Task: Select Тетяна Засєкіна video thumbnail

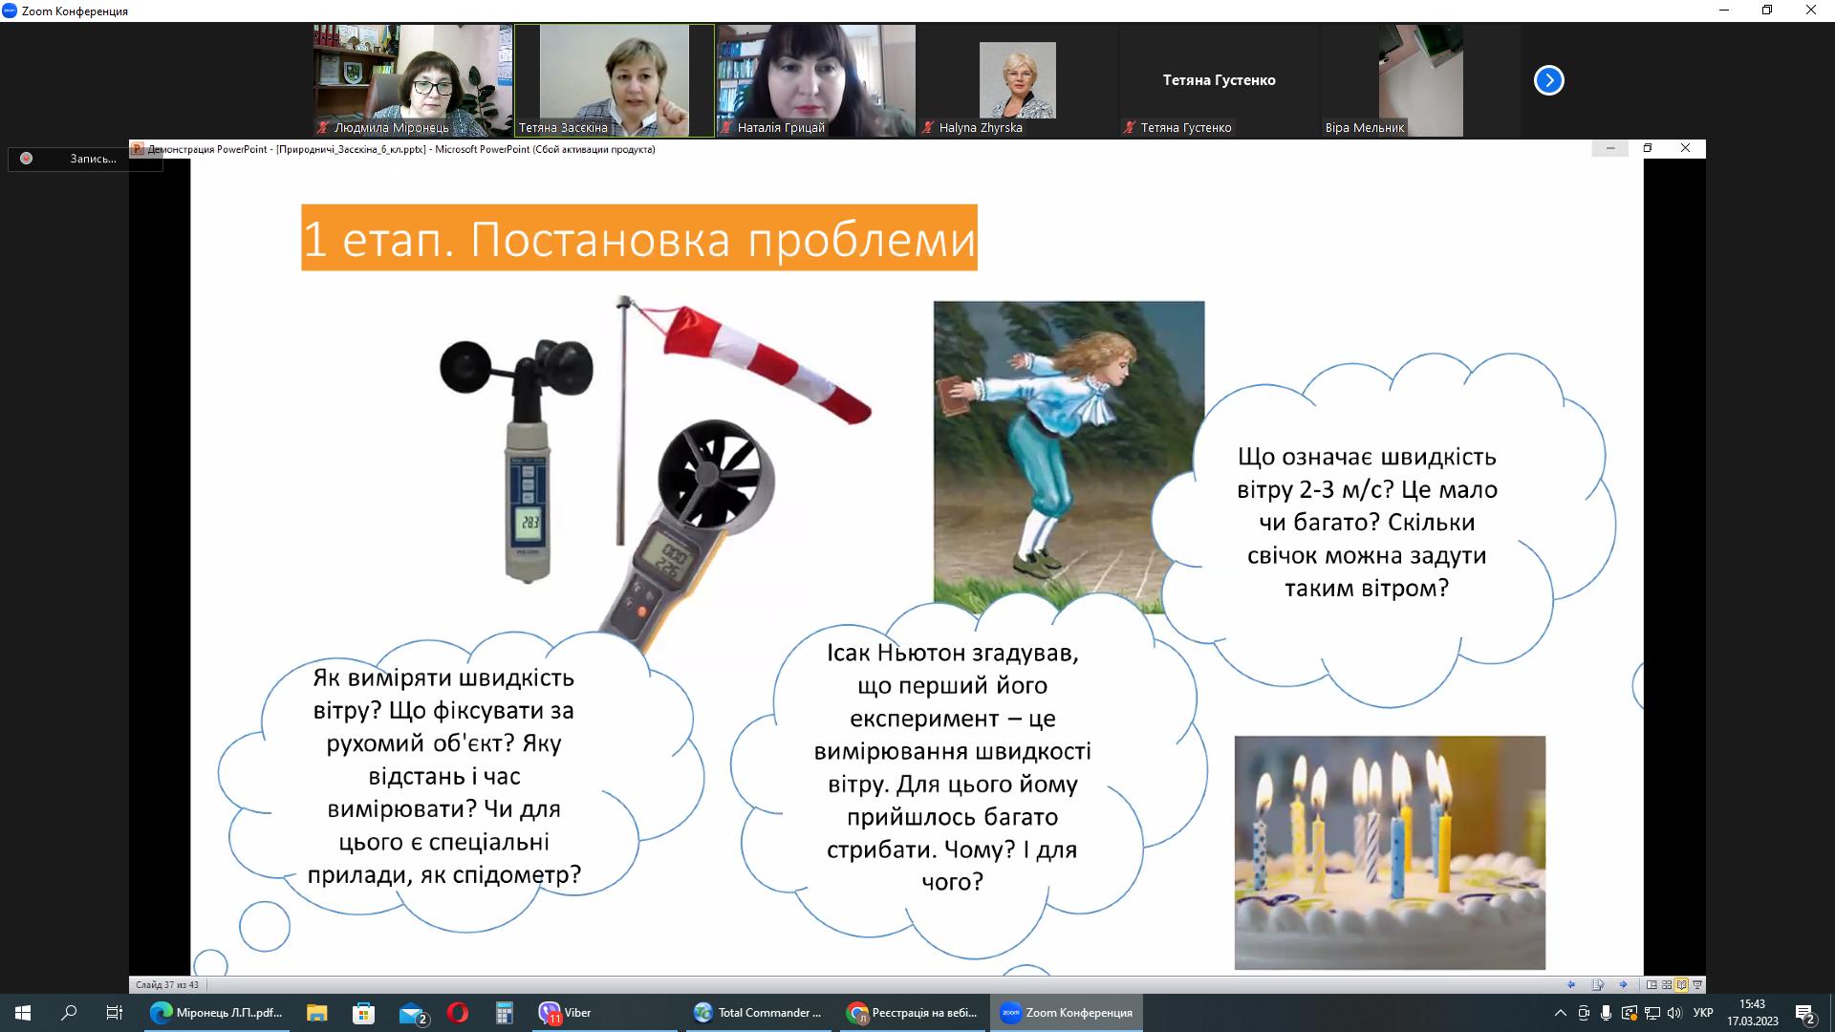Action: tap(614, 80)
